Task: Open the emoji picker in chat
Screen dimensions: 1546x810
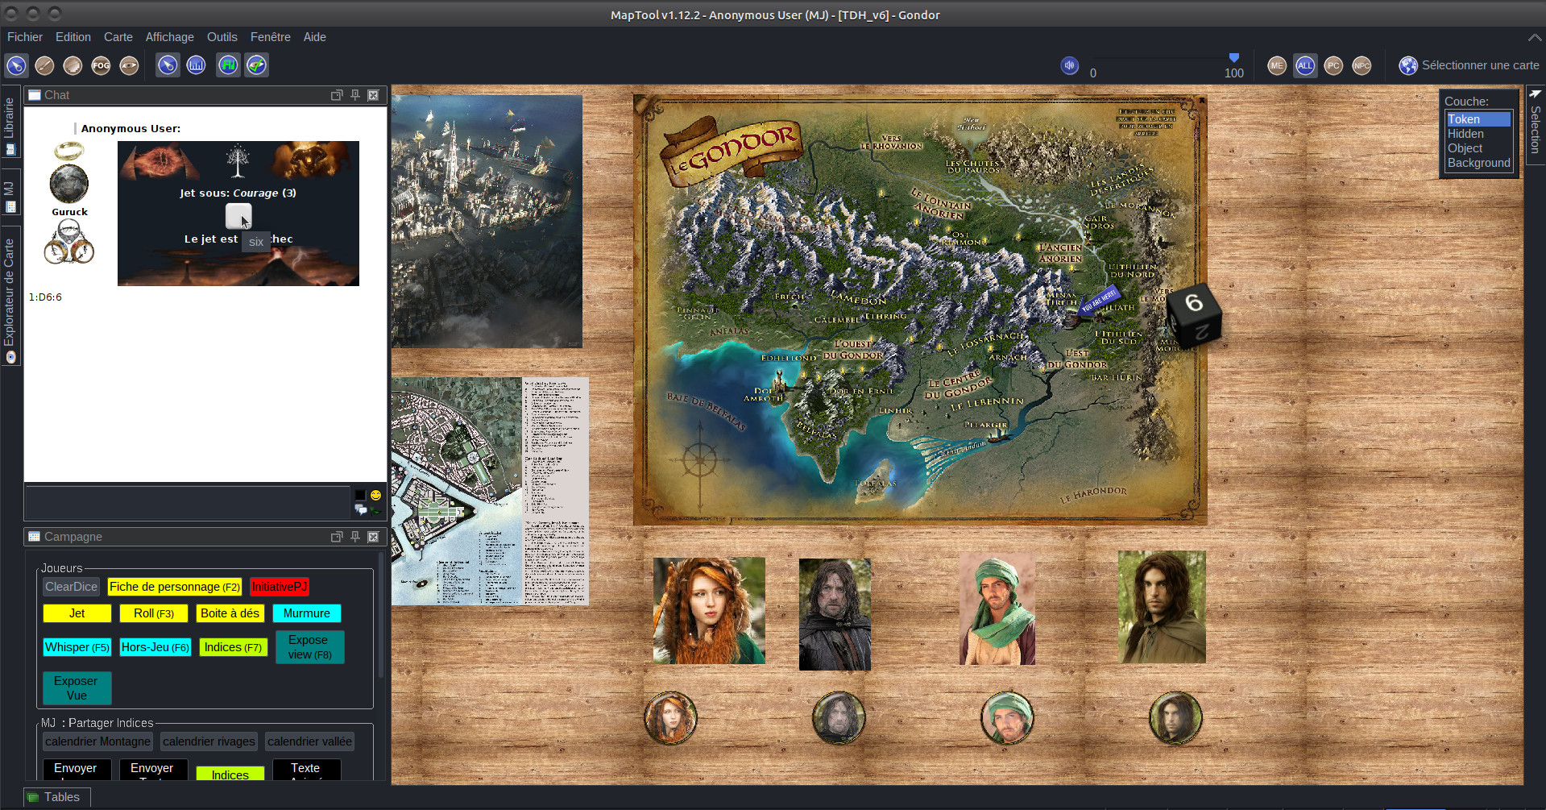Action: coord(375,495)
